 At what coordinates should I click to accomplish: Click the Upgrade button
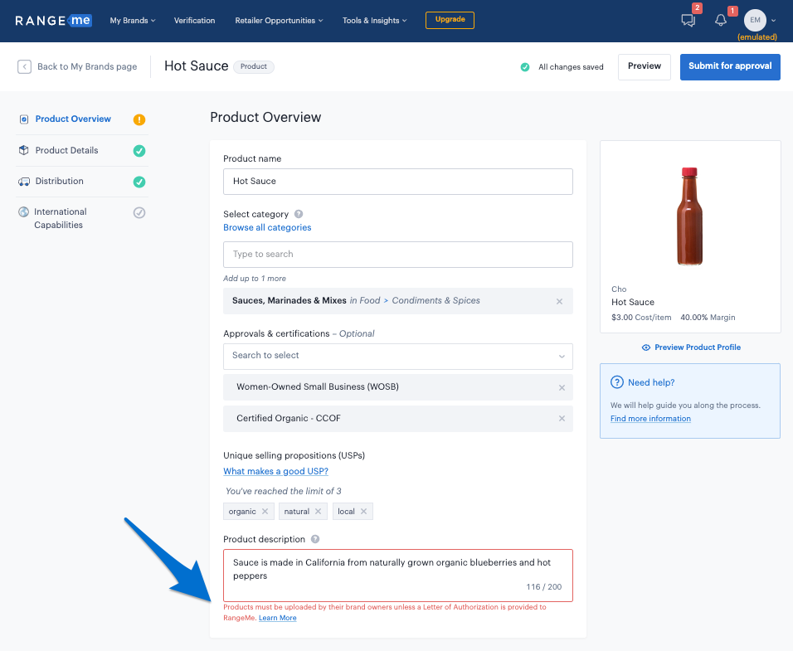[x=450, y=20]
